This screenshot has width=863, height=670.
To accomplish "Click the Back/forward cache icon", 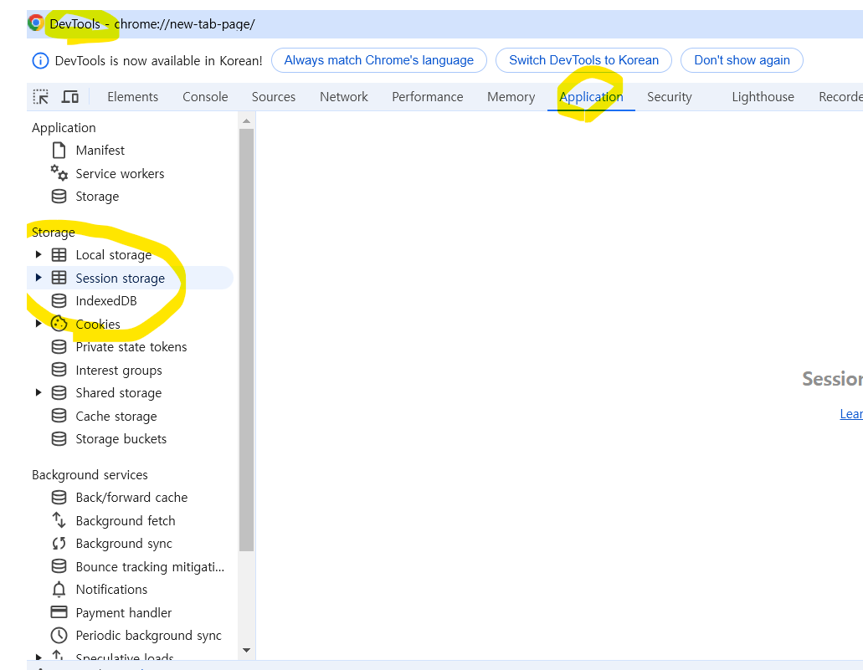I will click(59, 498).
